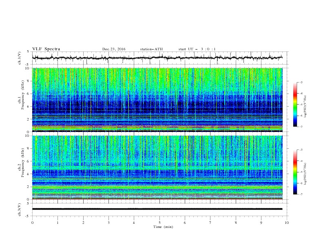Click the ch.1 color bar log(PSD) label
This screenshot has width=323, height=250.
305,107
